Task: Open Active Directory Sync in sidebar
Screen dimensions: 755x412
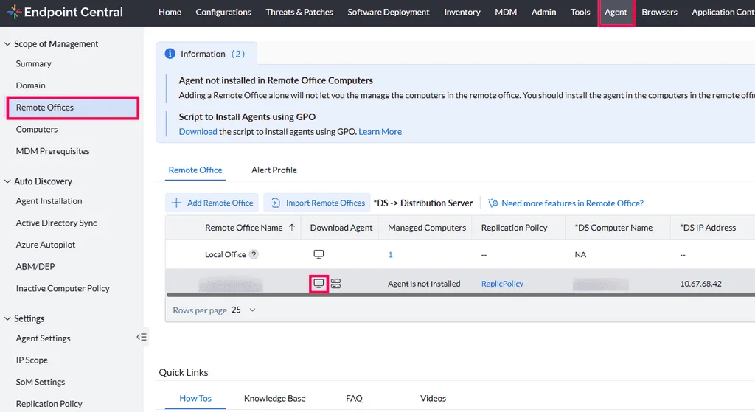Action: click(x=56, y=223)
